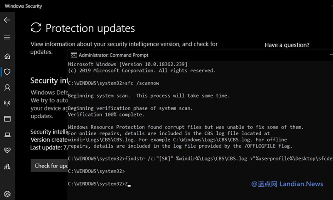This screenshot has width=333, height=200.
Task: Go to the Home sidebar icon
Action: pos(7,56)
